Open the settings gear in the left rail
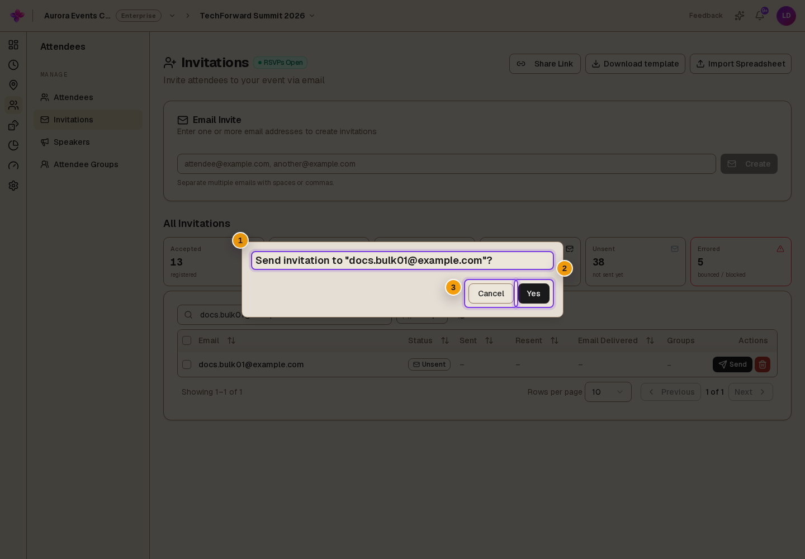This screenshot has height=559, width=805. coord(13,186)
